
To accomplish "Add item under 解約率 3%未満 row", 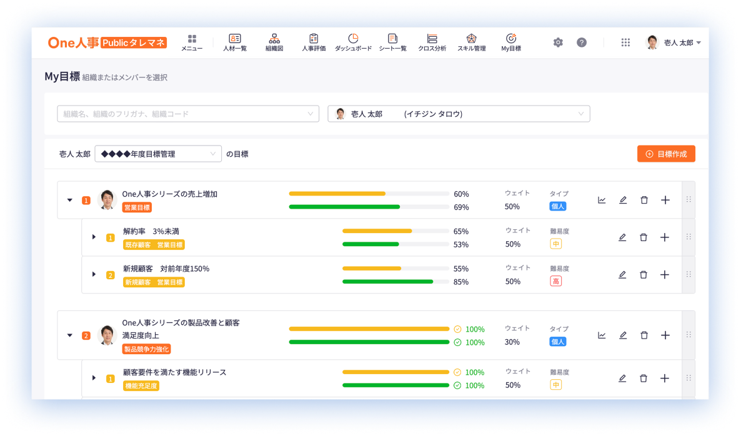I will [x=664, y=237].
